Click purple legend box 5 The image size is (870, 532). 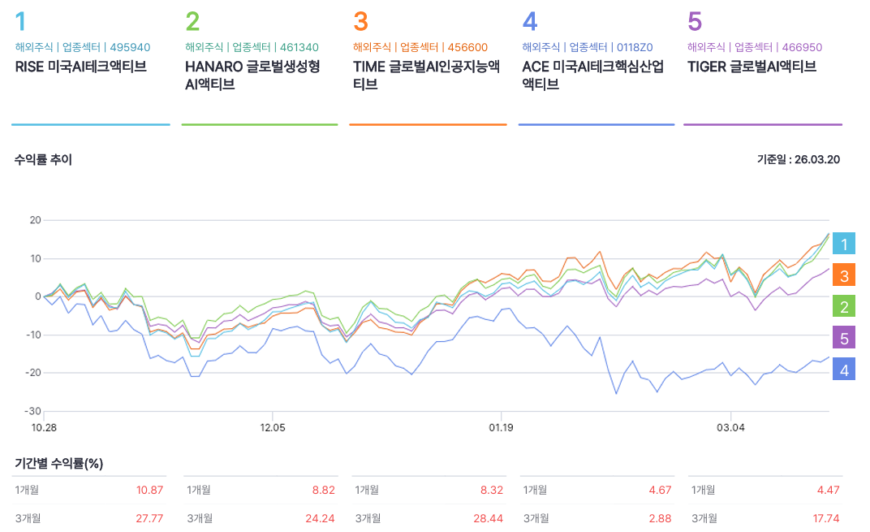coord(844,338)
